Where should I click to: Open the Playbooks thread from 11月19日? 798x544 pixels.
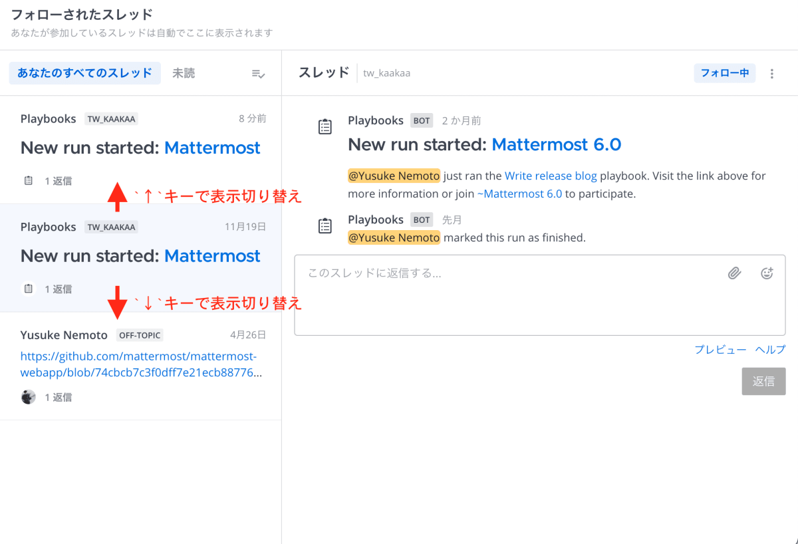[x=140, y=258]
